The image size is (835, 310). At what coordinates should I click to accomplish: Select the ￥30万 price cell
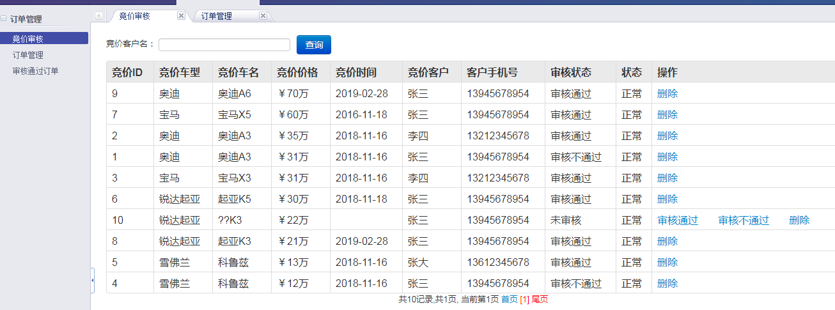click(x=300, y=199)
